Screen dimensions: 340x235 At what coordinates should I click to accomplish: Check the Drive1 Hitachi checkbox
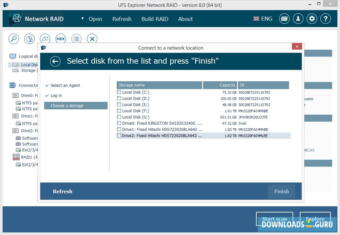[119, 129]
